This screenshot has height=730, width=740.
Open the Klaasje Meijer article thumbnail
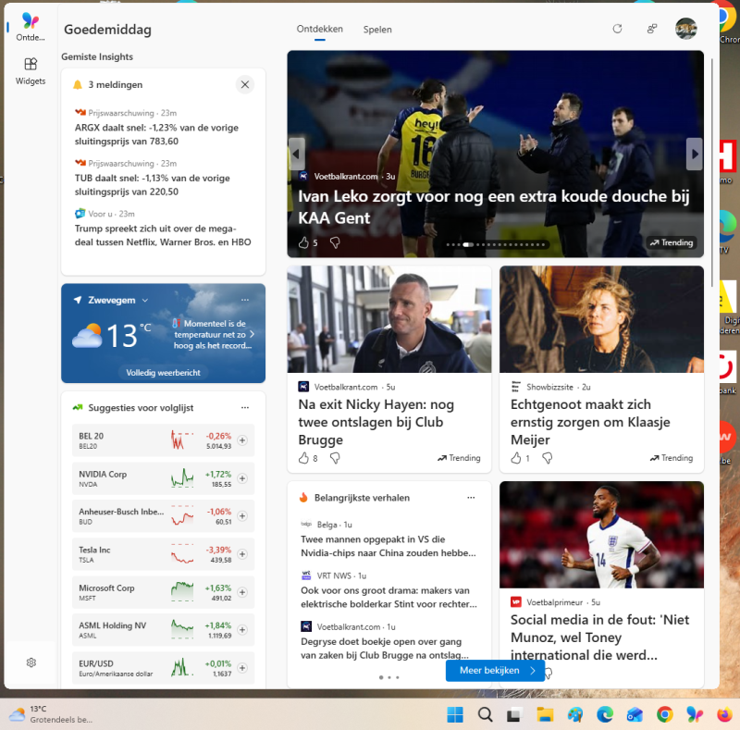pyautogui.click(x=601, y=319)
